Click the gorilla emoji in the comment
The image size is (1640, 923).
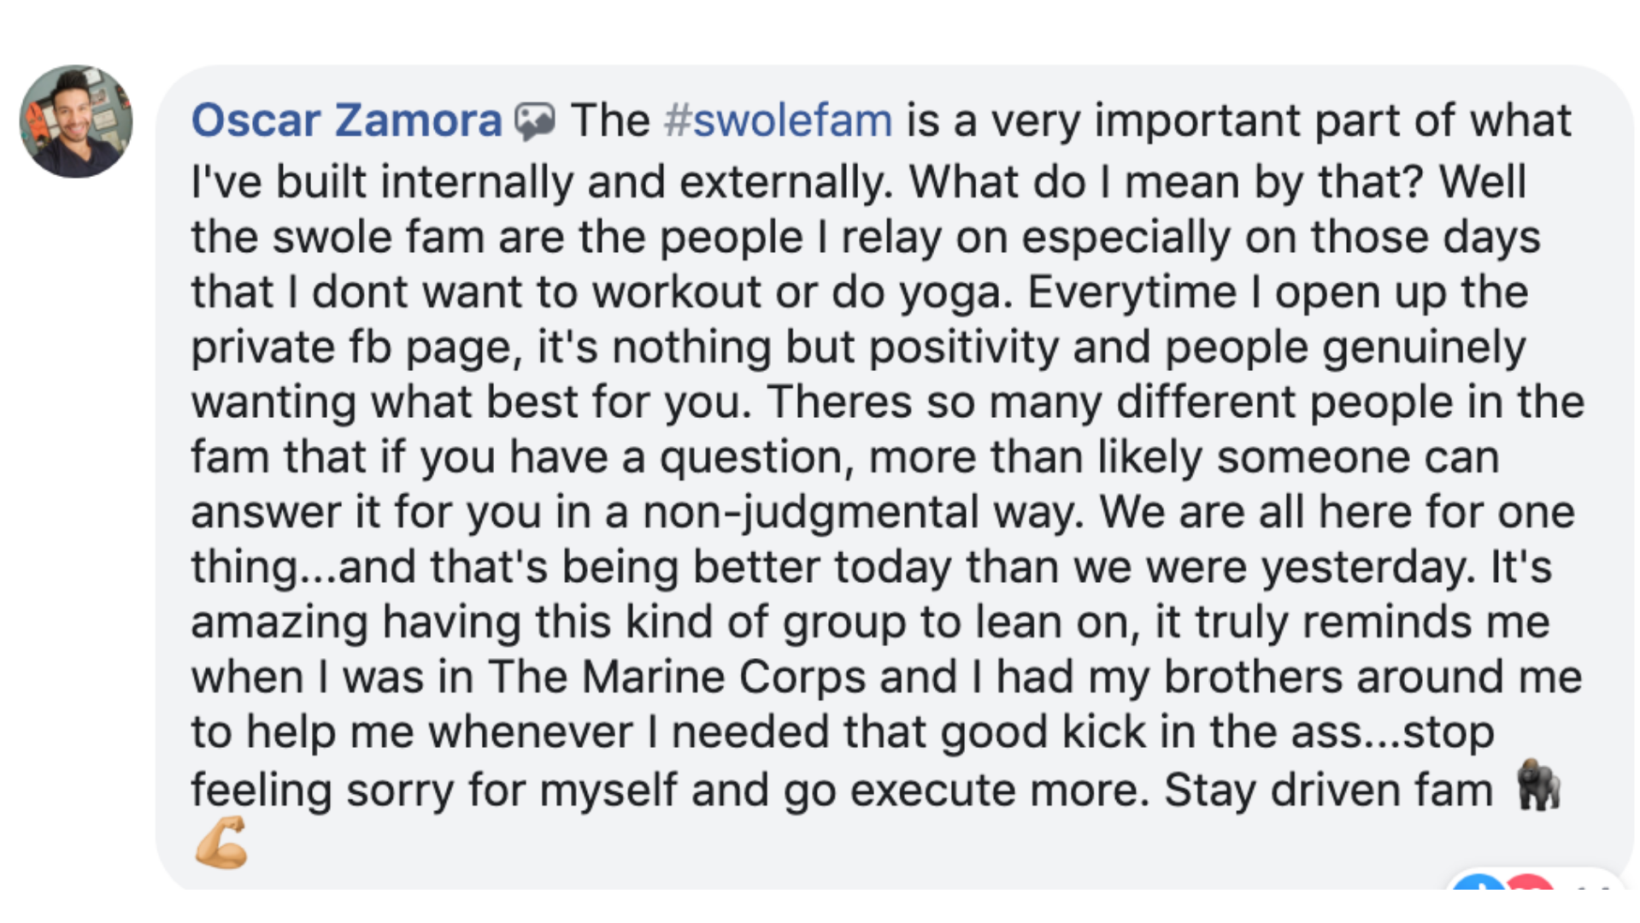(x=1539, y=785)
